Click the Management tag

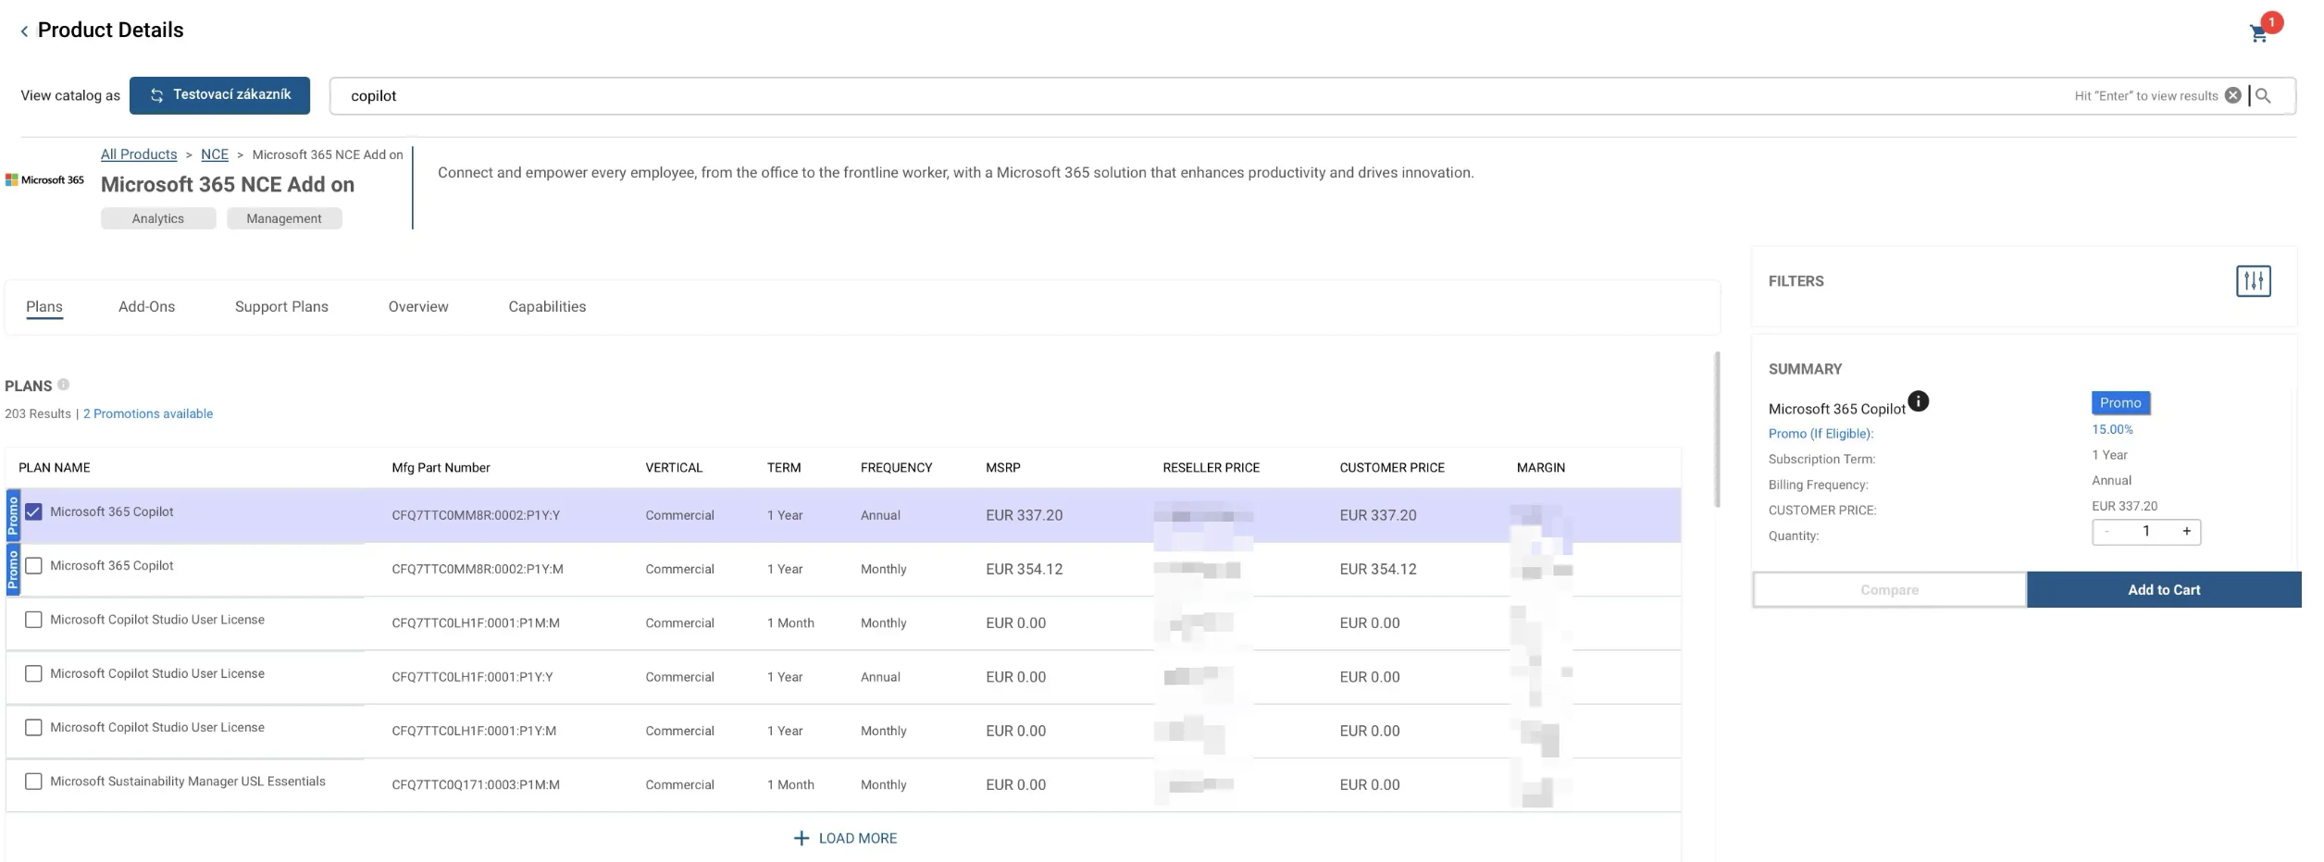[x=284, y=218]
